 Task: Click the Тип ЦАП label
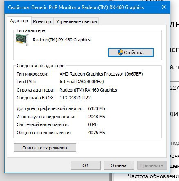[26, 82]
